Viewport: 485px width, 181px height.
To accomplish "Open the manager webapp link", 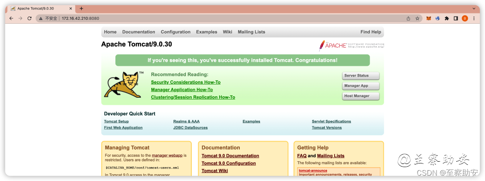I will coord(168,155).
